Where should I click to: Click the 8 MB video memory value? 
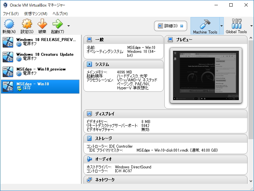[146, 122]
